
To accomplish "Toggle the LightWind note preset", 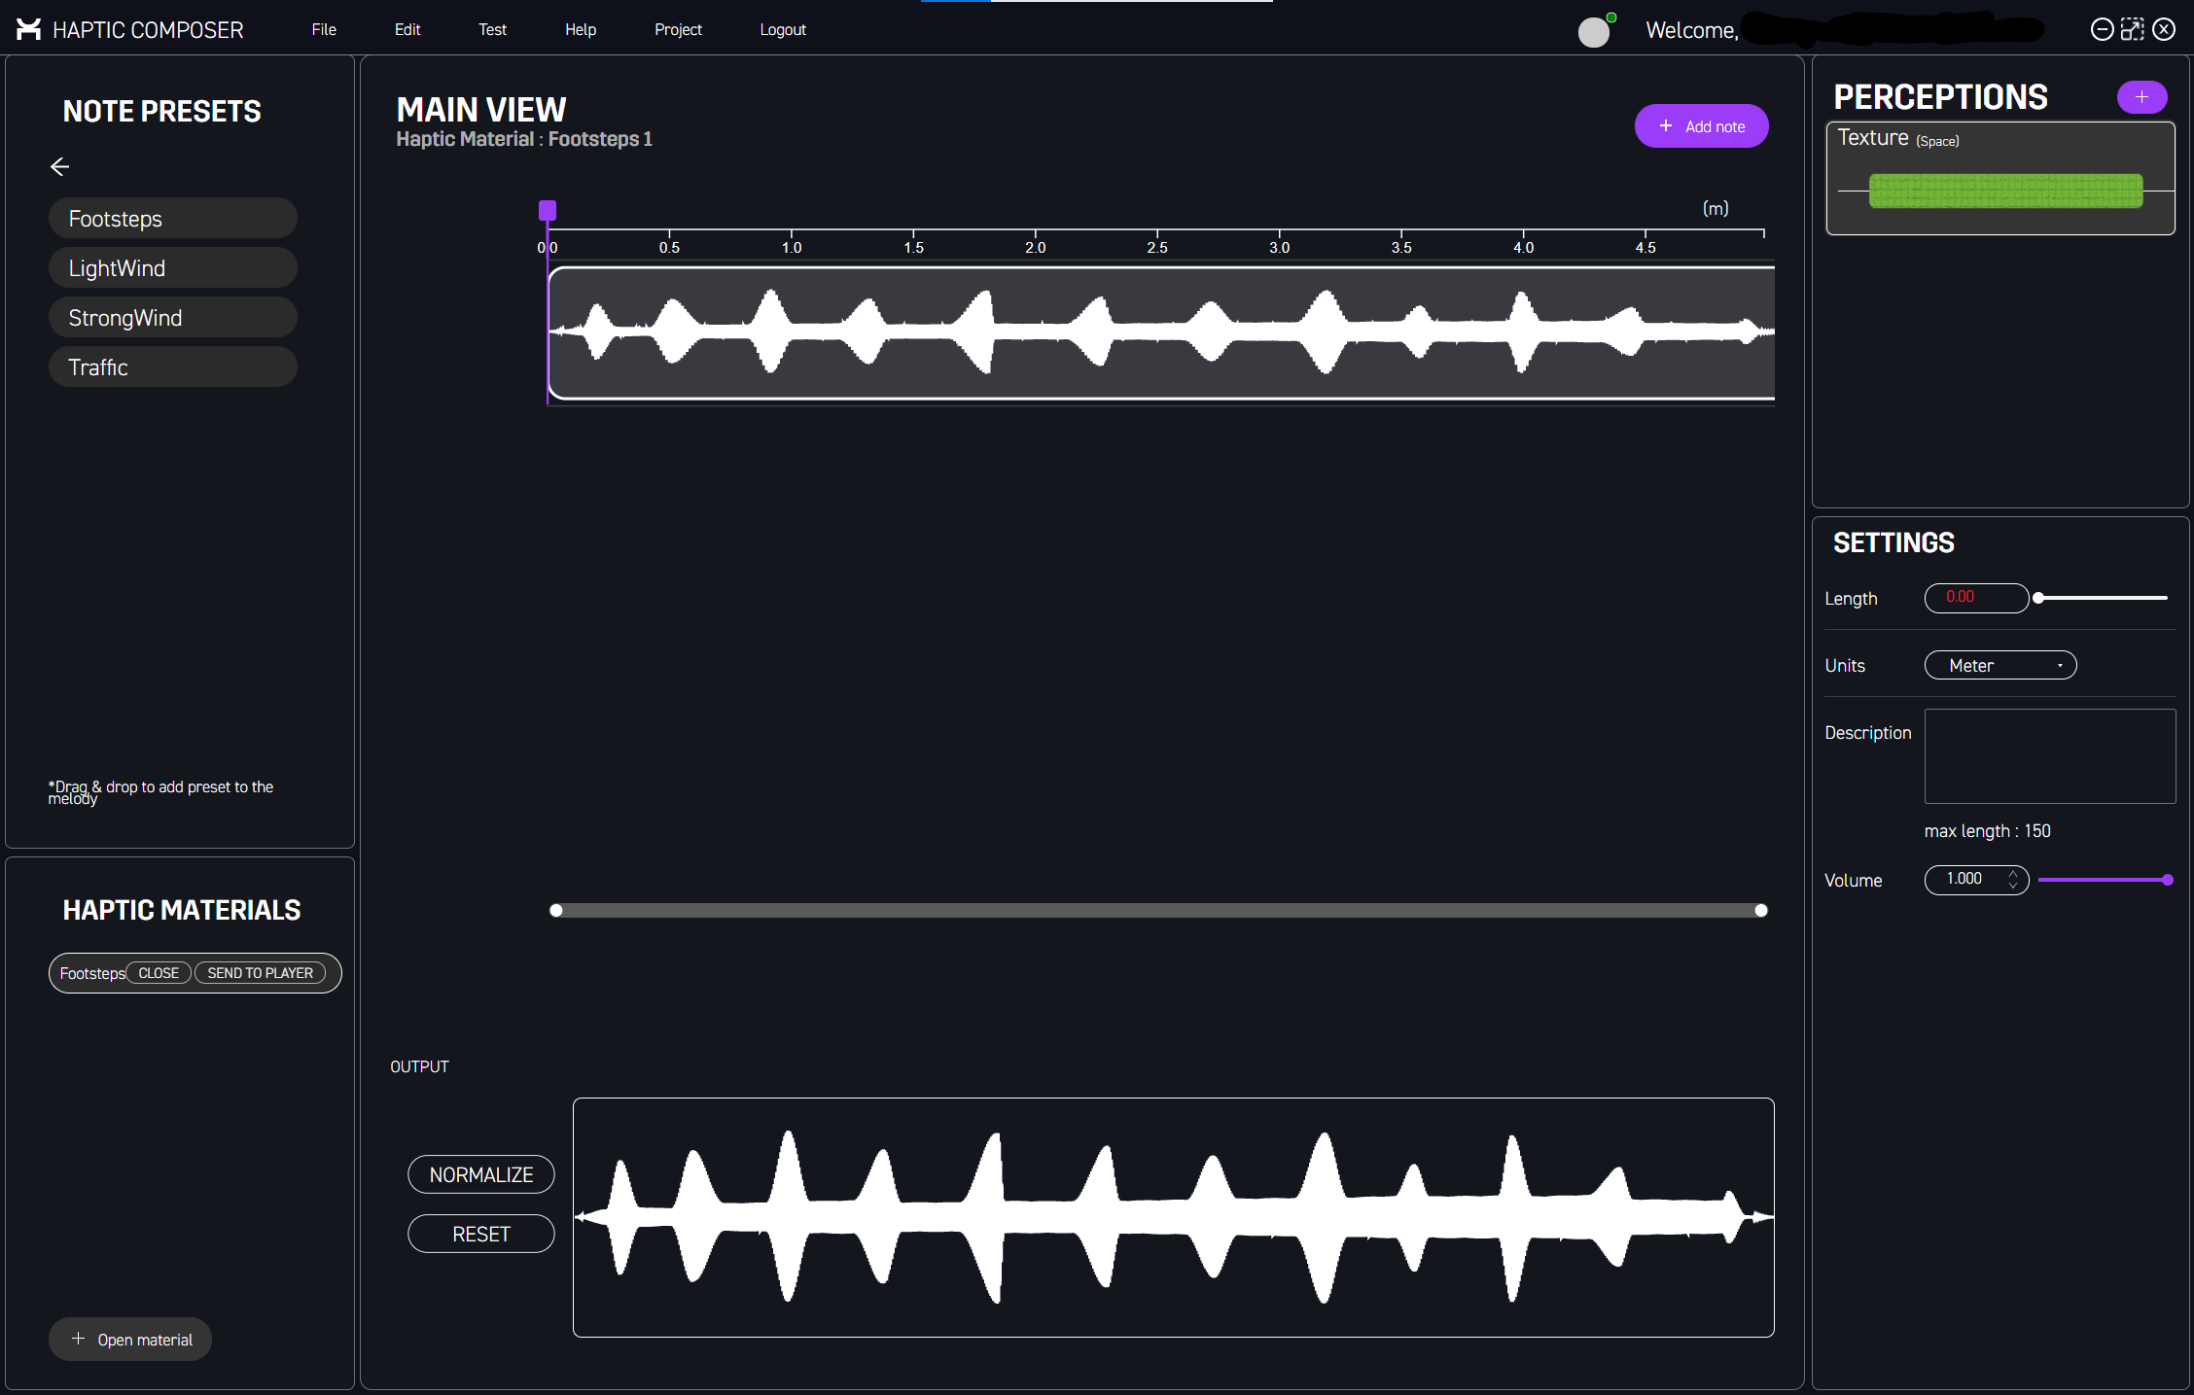I will pos(173,267).
